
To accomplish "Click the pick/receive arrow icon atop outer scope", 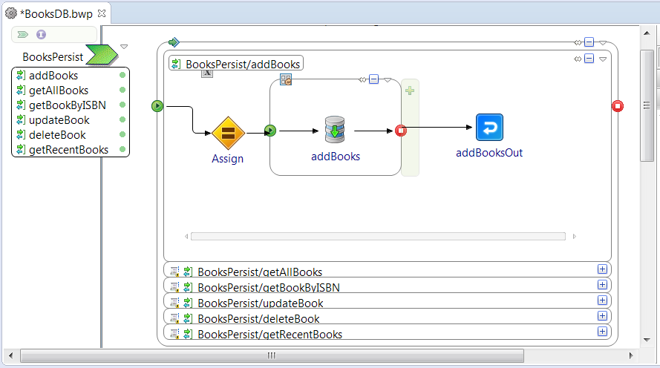I will coord(174,42).
